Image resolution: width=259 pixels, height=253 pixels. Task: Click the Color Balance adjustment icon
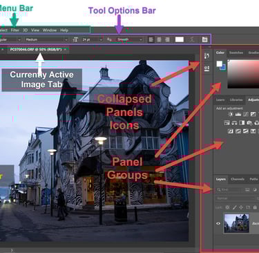234,123
